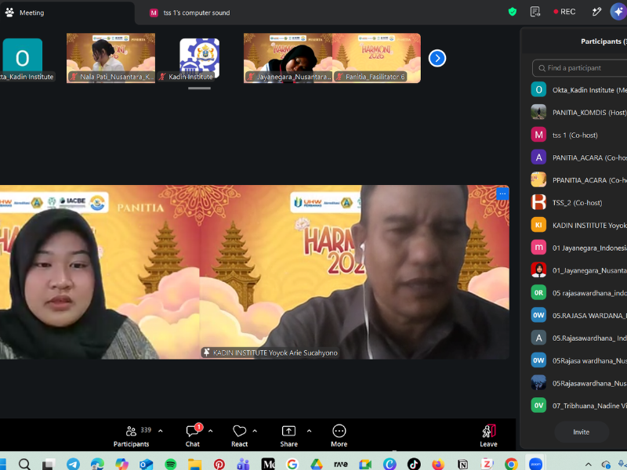This screenshot has width=627, height=470.
Task: Expand the Participants options arrow
Action: coord(161,431)
